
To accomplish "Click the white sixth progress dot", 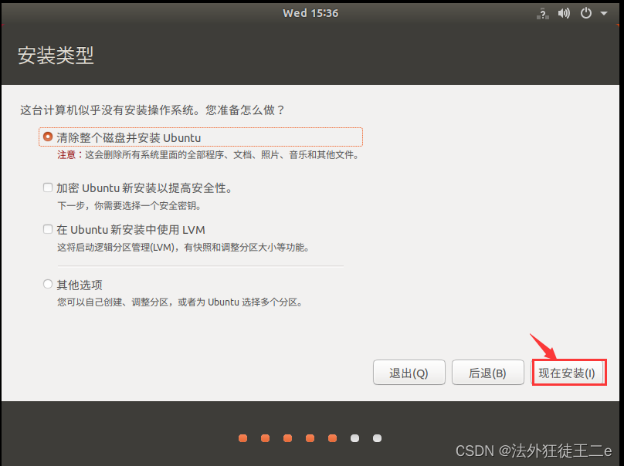I will pos(354,438).
